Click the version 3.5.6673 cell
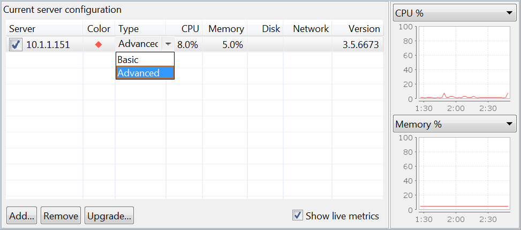This screenshot has width=521, height=230. (x=358, y=44)
